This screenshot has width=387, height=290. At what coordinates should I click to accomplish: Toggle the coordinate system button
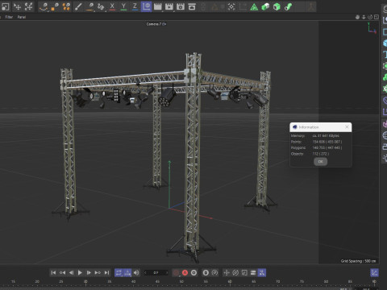tap(146, 6)
